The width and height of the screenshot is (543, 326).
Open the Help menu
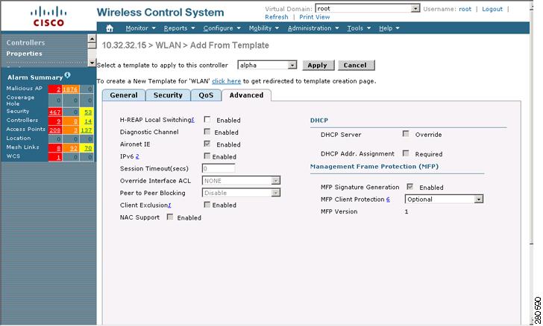pyautogui.click(x=389, y=28)
